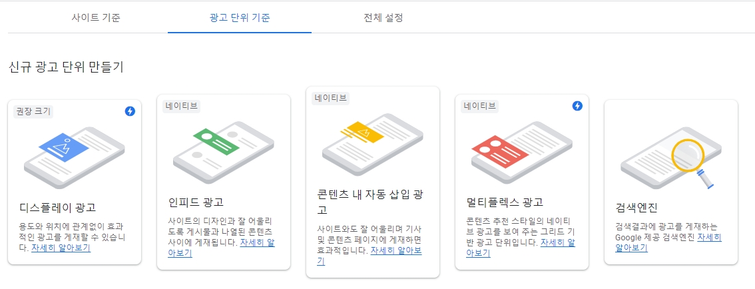Select the 광고 단위 기준 tab
755x289 pixels.
[x=240, y=18]
